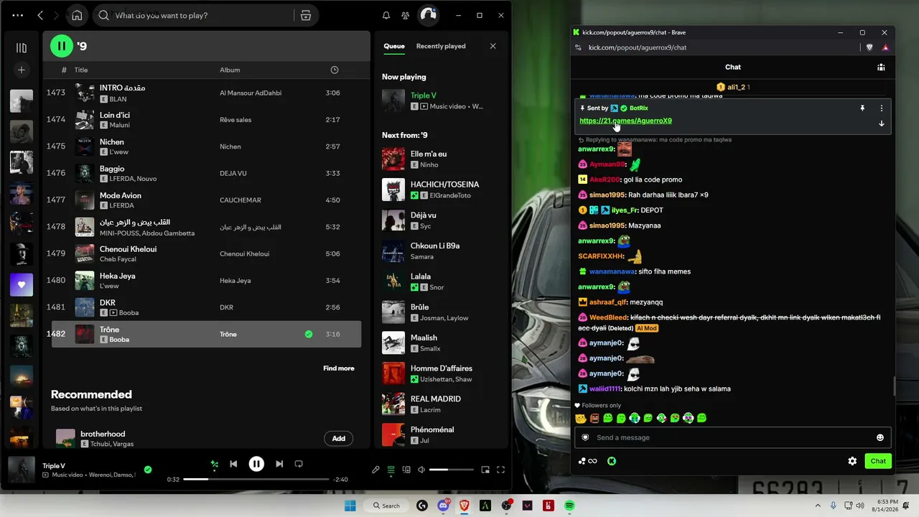Close the Spotify queue panel
The height and width of the screenshot is (517, 919).
pos(493,46)
